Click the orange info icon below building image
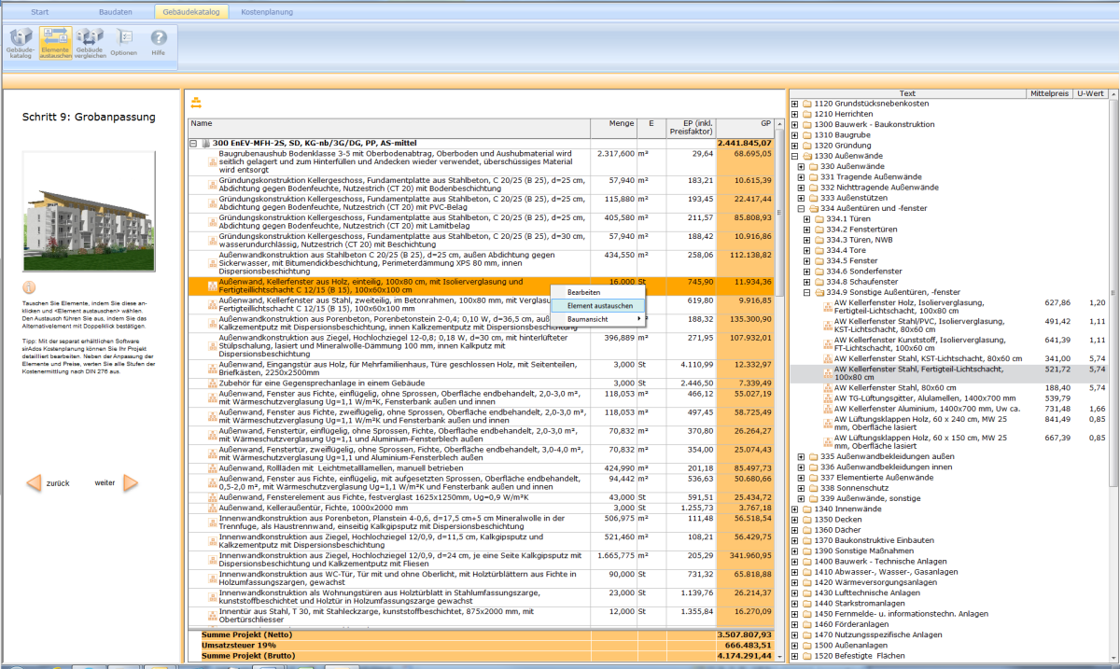The width and height of the screenshot is (1120, 669). (29, 287)
